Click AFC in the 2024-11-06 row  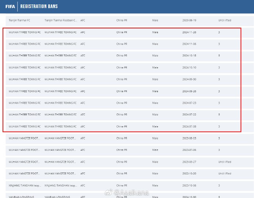click(83, 44)
